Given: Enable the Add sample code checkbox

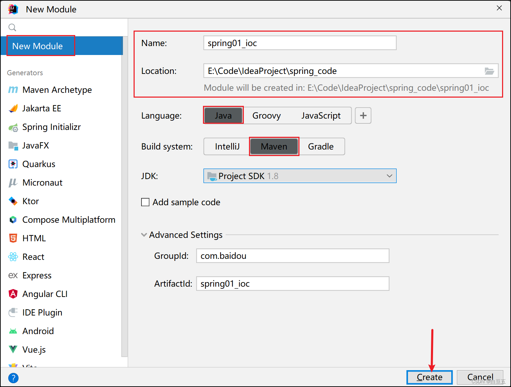Looking at the screenshot, I should pyautogui.click(x=145, y=202).
